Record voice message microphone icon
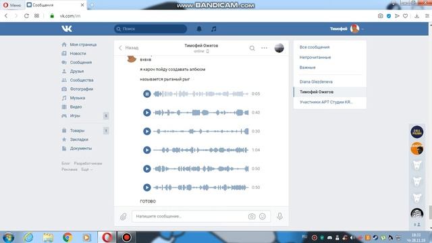Image resolution: width=432 pixels, height=243 pixels. (x=279, y=216)
